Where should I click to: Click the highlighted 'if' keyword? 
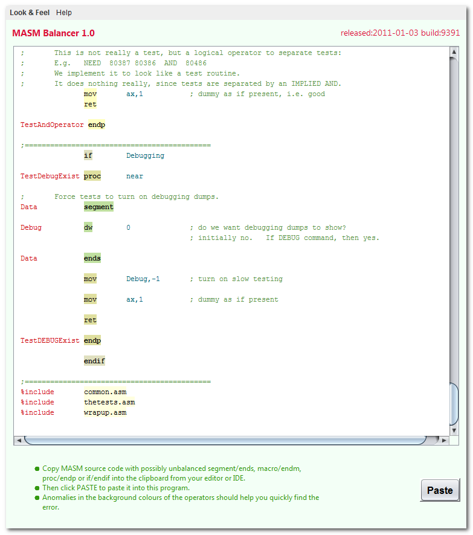coord(88,155)
